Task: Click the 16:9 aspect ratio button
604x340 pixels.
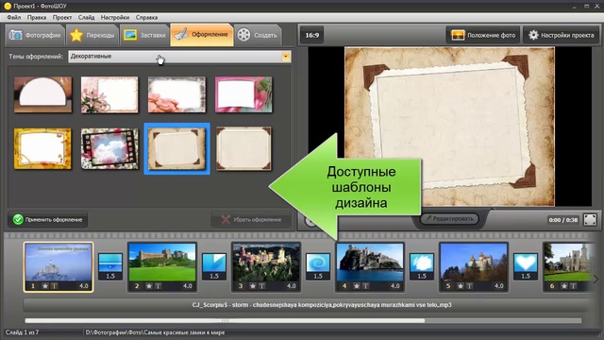Action: pos(312,35)
